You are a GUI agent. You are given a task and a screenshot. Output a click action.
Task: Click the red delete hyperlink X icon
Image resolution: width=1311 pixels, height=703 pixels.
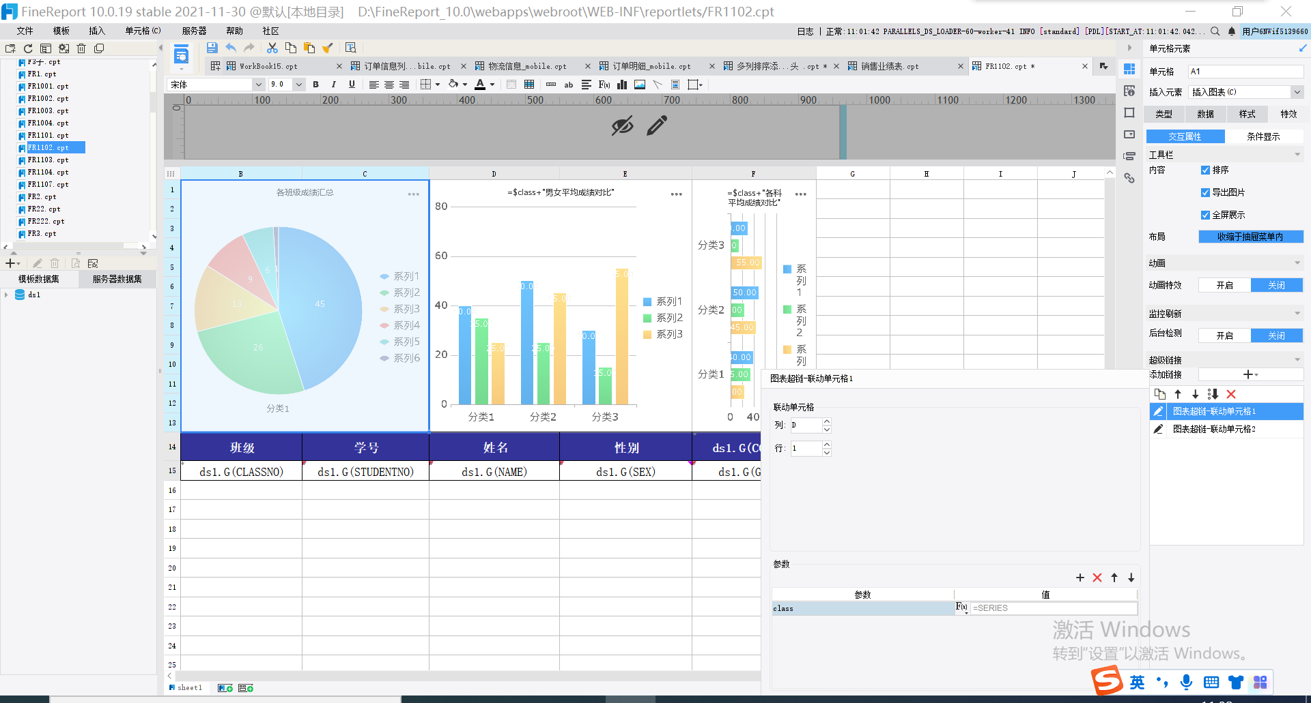click(1231, 394)
